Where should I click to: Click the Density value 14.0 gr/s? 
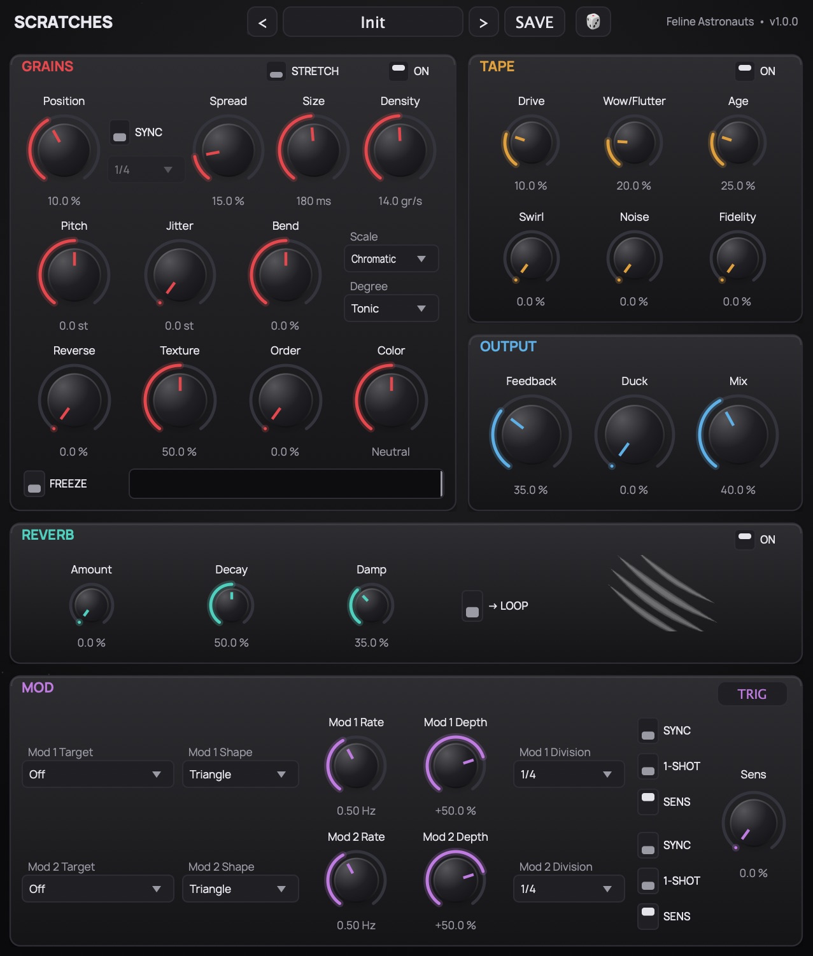click(400, 201)
